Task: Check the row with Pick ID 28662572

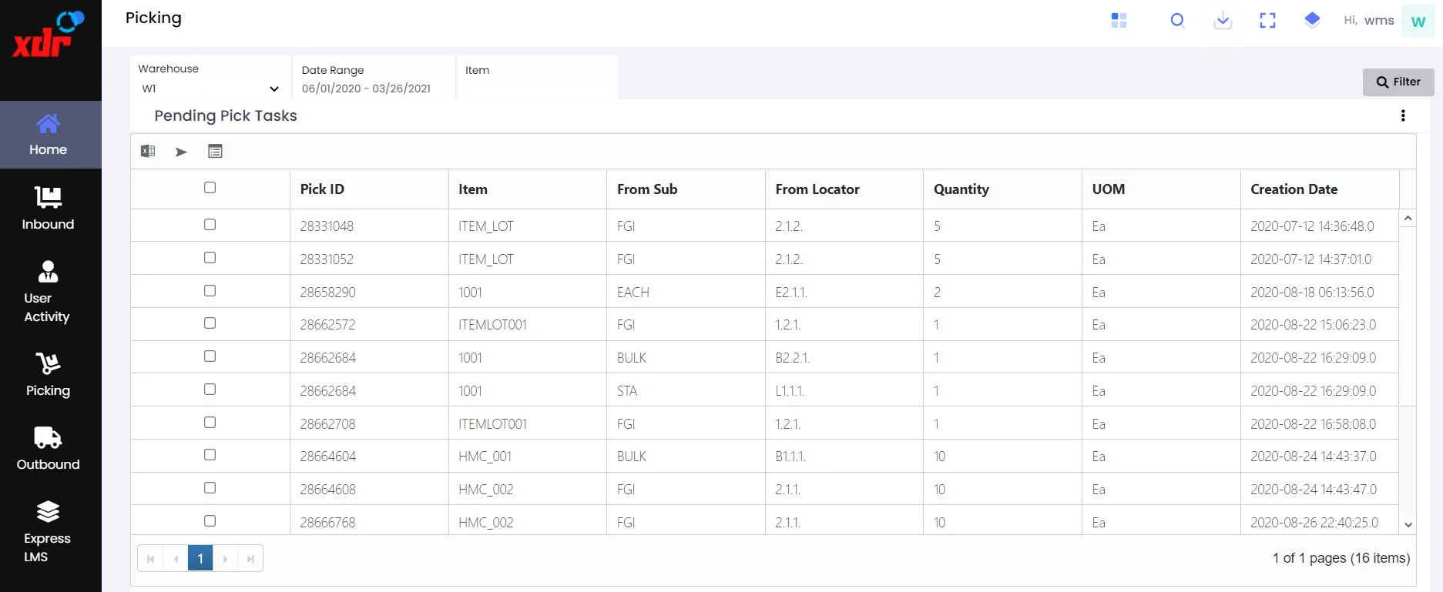Action: pyautogui.click(x=210, y=323)
